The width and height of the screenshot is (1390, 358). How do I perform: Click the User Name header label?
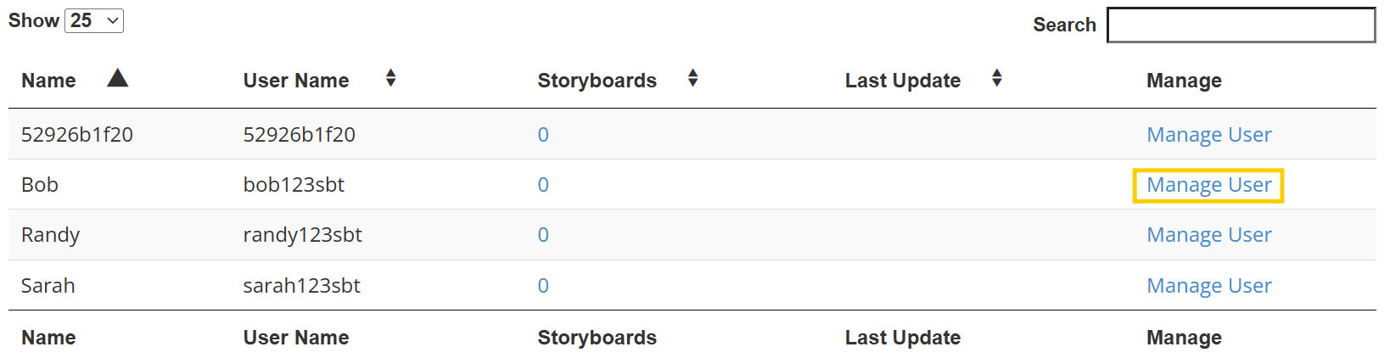click(296, 81)
